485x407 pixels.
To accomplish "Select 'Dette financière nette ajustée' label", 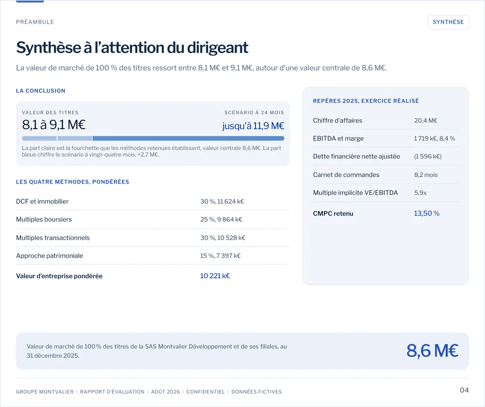I will (x=356, y=156).
